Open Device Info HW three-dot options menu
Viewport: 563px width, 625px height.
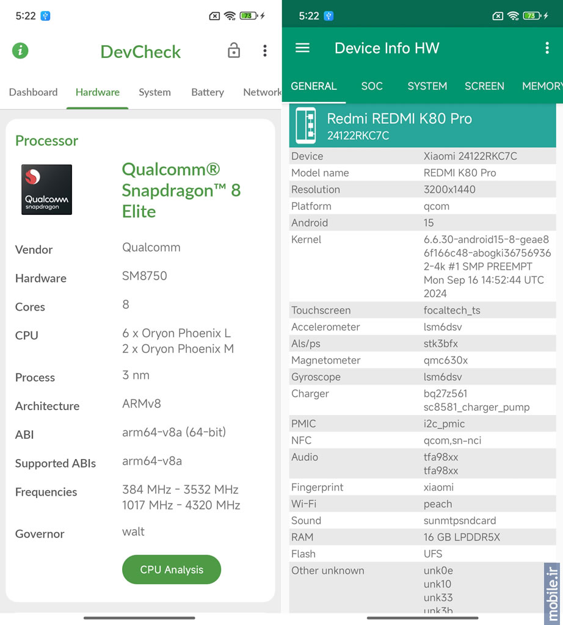point(547,48)
